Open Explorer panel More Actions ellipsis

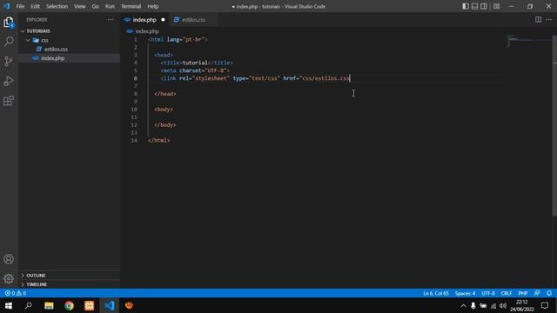point(111,19)
